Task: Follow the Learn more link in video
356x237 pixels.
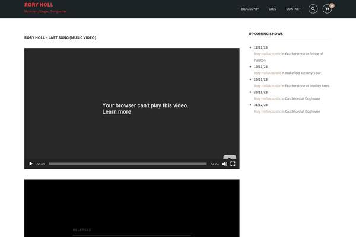Action: (x=117, y=111)
